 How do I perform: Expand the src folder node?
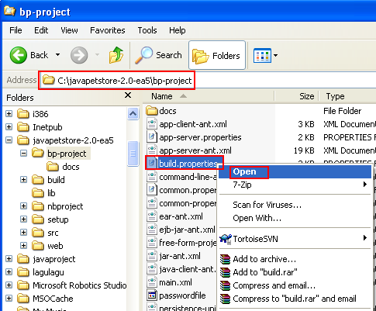pos(23,233)
